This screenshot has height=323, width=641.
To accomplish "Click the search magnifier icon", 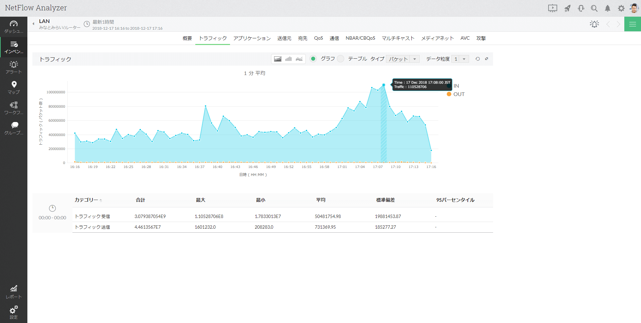I will 594,8.
